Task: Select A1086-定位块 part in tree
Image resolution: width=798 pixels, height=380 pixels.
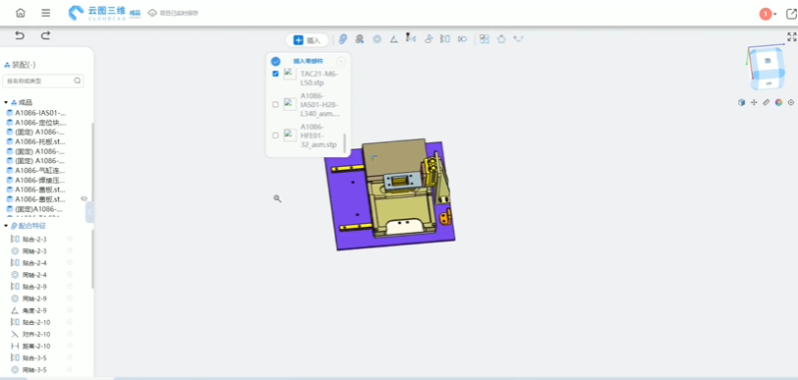Action: pyautogui.click(x=40, y=123)
